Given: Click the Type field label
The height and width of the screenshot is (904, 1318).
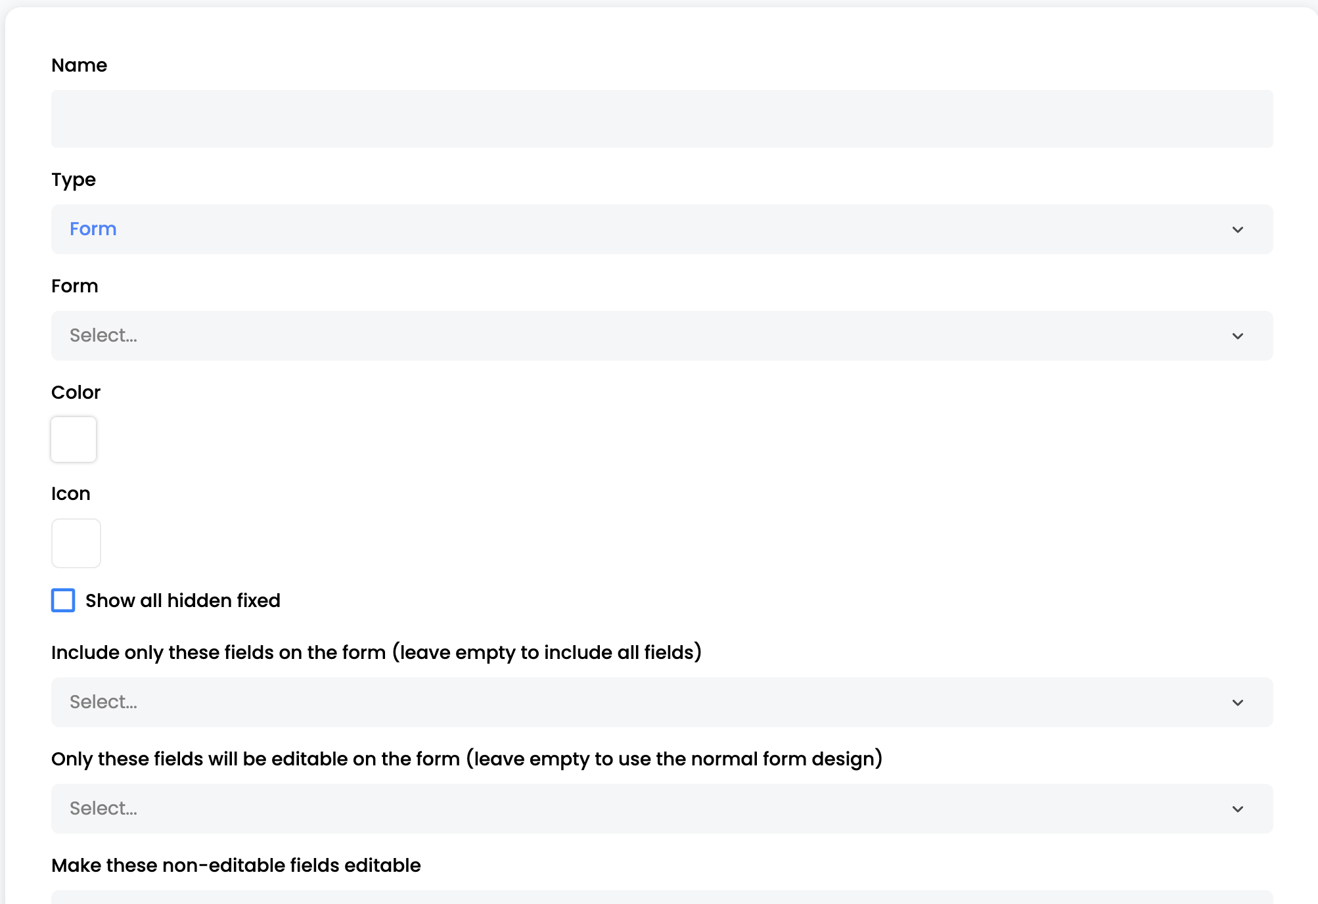Looking at the screenshot, I should point(74,180).
